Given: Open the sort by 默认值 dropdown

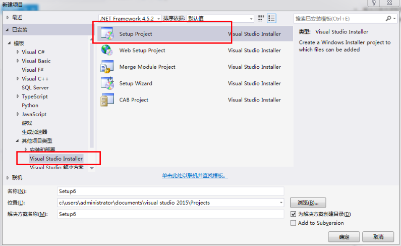Looking at the screenshot, I should click(x=220, y=18).
